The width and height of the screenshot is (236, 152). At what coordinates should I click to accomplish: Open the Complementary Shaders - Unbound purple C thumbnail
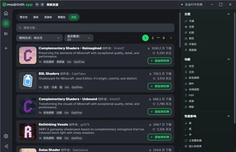click(x=28, y=106)
